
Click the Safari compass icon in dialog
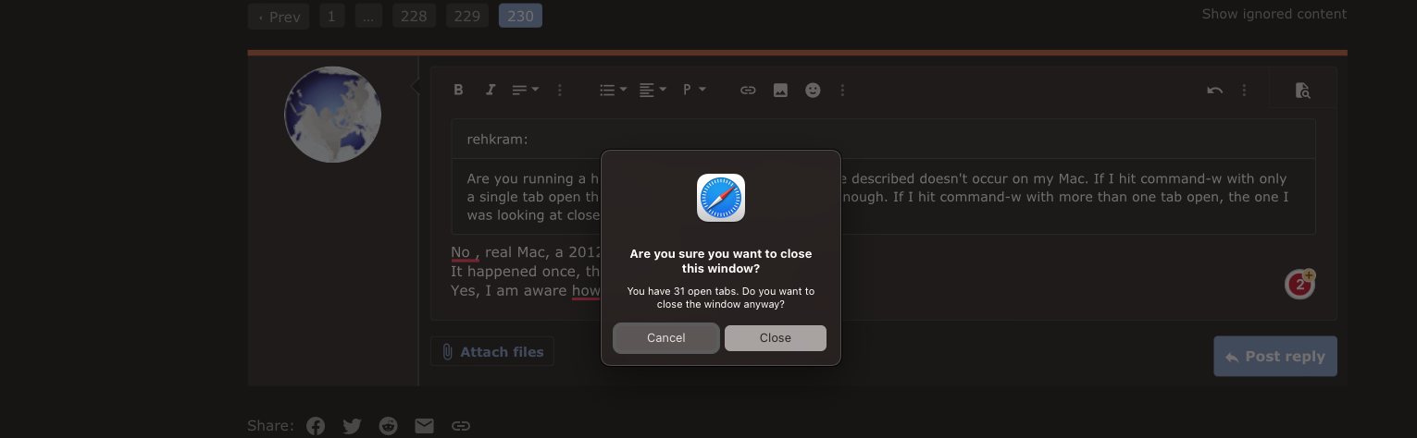coord(721,198)
